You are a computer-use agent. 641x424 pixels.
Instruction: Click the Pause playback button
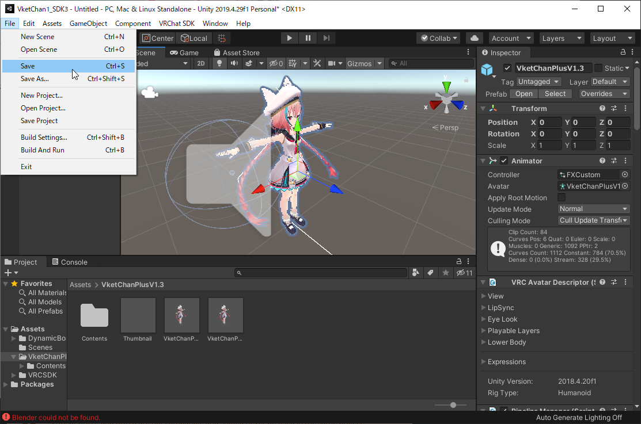point(308,38)
